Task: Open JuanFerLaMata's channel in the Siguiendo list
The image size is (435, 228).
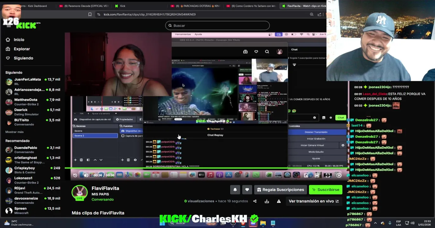Action: (x=33, y=81)
